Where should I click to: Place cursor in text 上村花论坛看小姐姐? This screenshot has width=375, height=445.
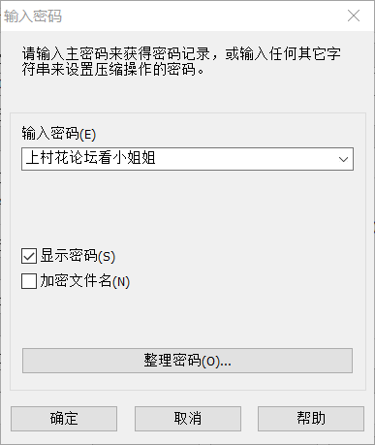[x=91, y=158]
